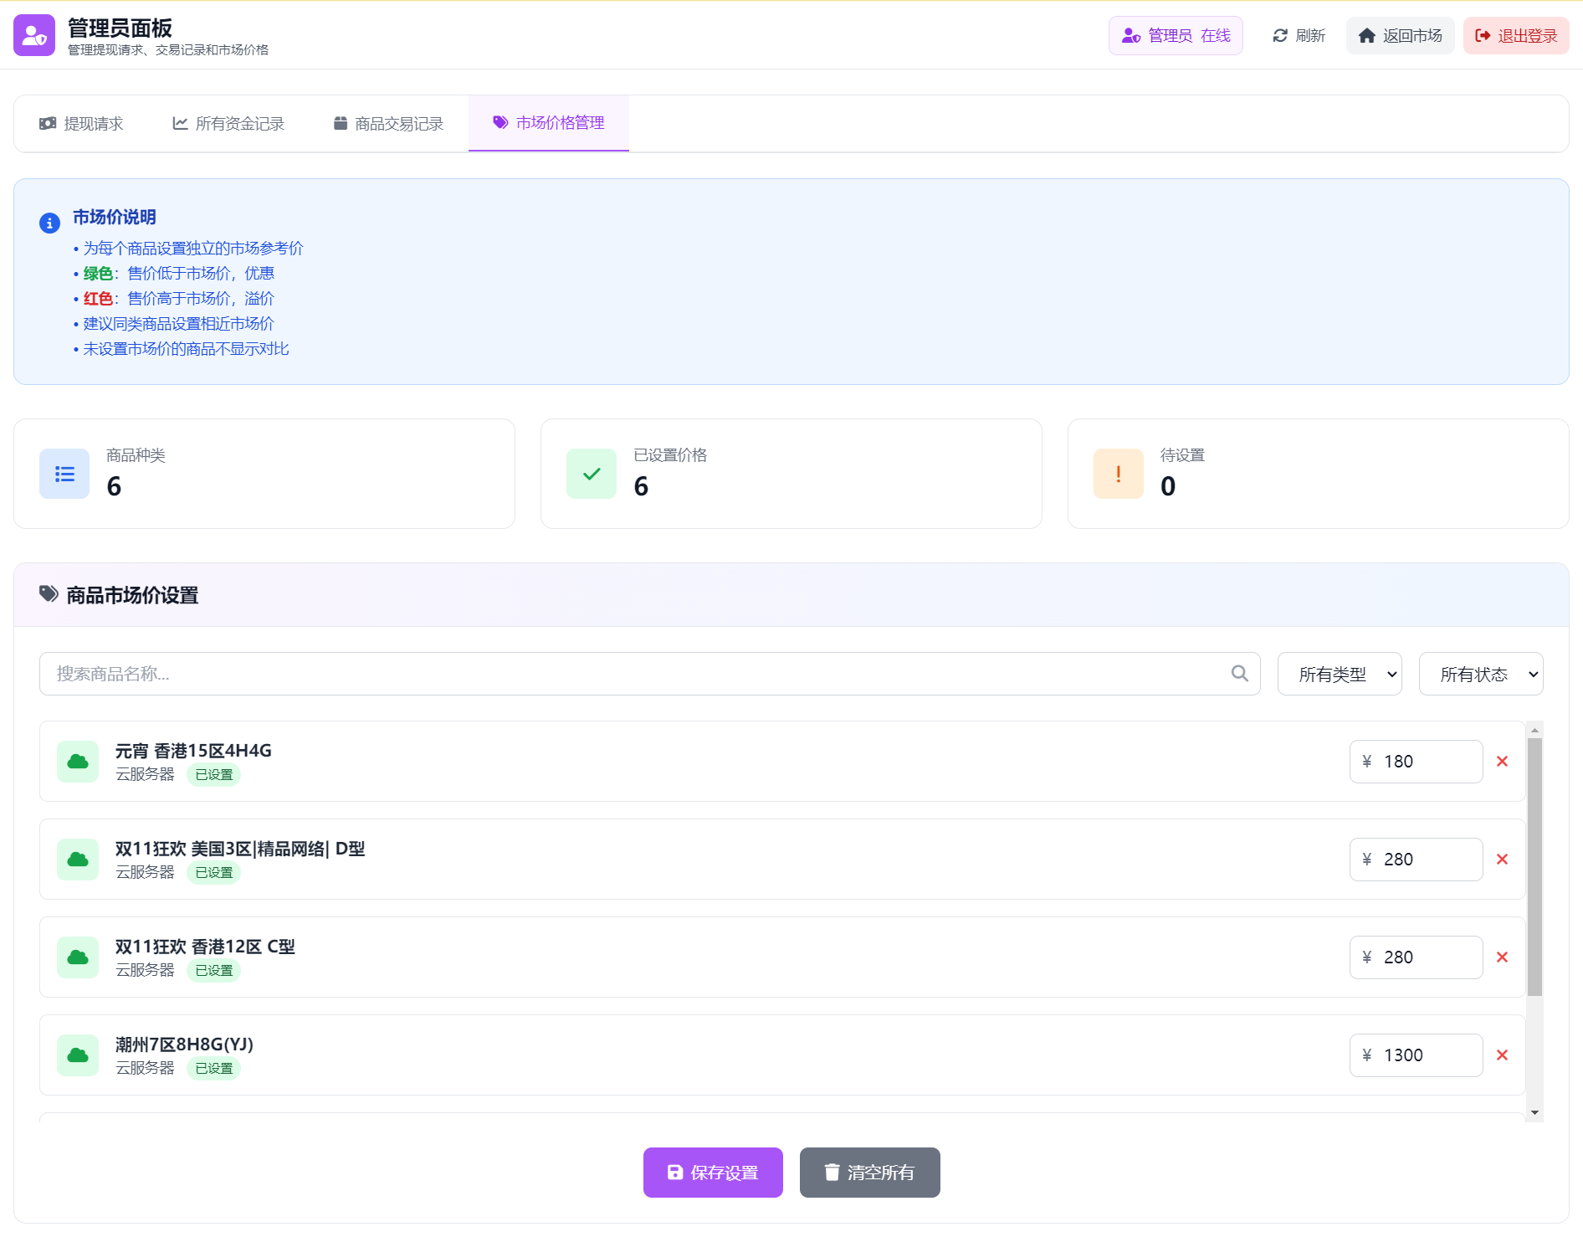The image size is (1583, 1237).
Task: Click the 返回市场 home button
Action: pyautogui.click(x=1400, y=35)
